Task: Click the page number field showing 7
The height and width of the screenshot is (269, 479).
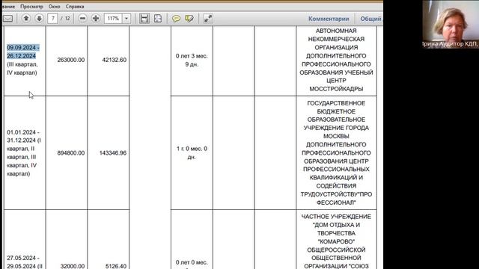Action: tap(52, 19)
